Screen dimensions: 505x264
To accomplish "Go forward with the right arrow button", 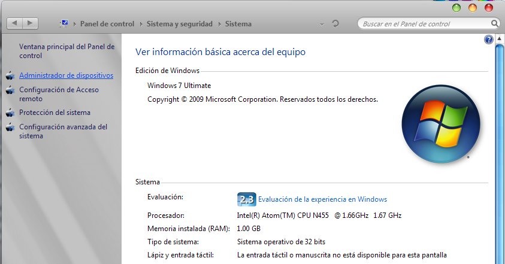I will click(31, 23).
